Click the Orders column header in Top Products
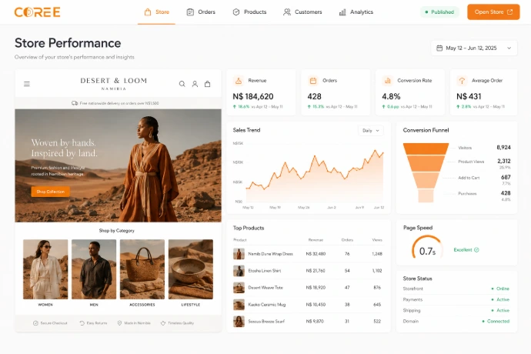The width and height of the screenshot is (531, 354). [347, 240]
